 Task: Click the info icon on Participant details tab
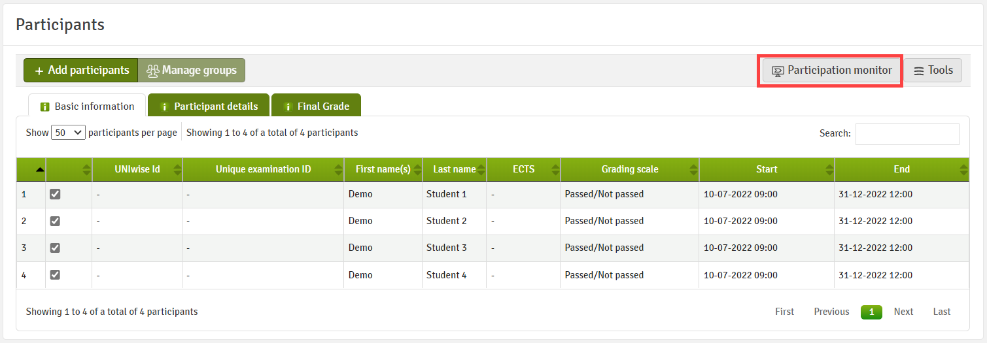click(164, 106)
